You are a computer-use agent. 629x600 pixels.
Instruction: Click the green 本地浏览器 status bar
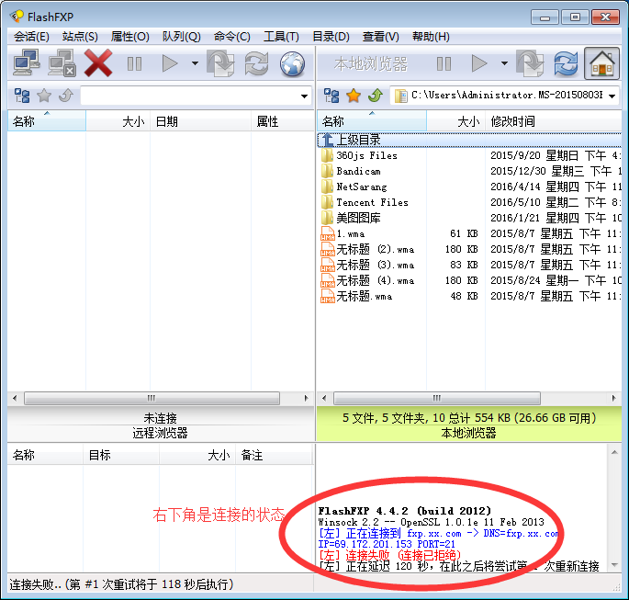point(468,425)
